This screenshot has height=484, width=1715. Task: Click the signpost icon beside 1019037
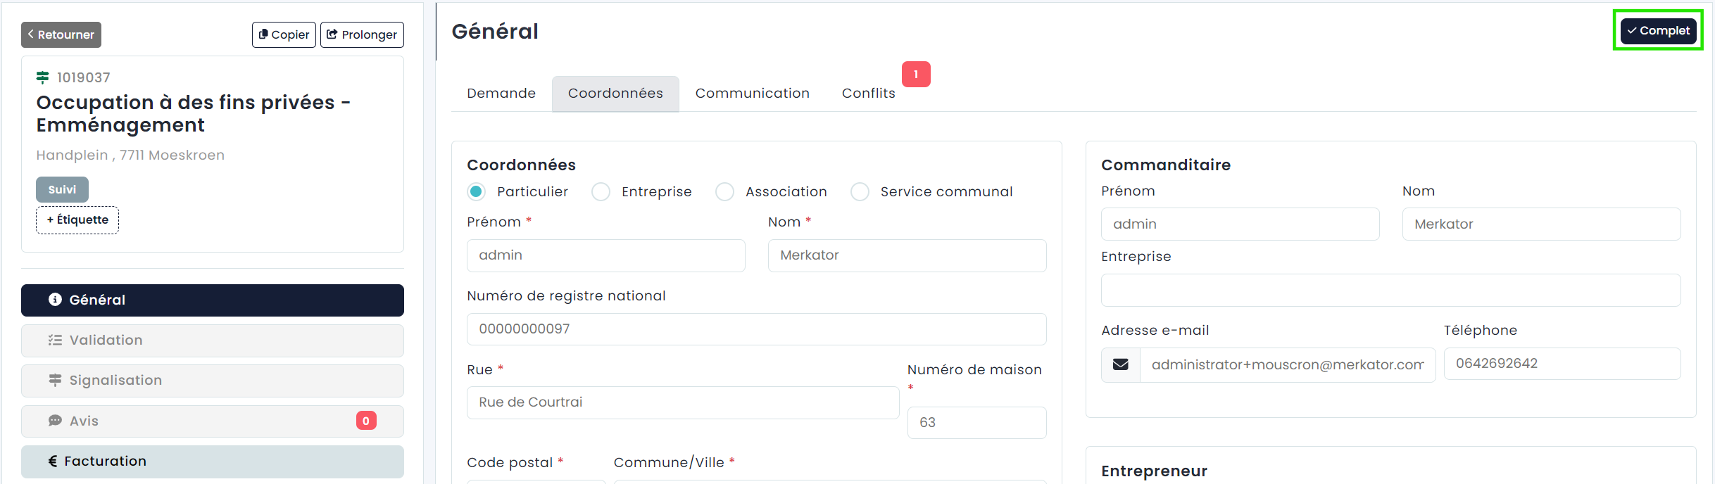43,77
